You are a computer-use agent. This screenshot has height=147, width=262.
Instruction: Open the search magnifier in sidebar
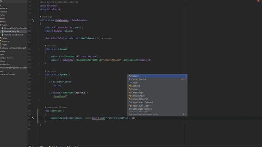[x=1, y=1]
